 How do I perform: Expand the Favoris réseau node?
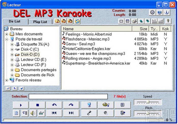coord(7,80)
